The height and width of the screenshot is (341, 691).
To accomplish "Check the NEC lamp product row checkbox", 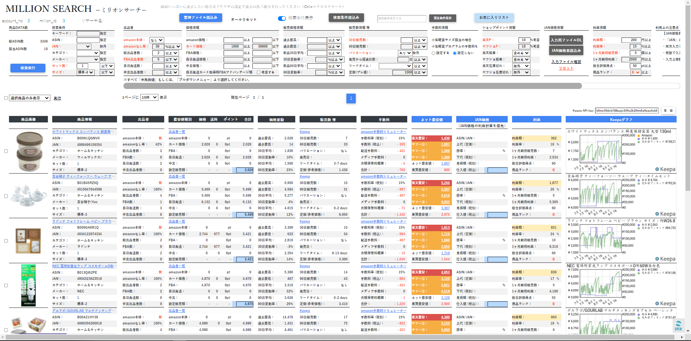I will pyautogui.click(x=6, y=286).
